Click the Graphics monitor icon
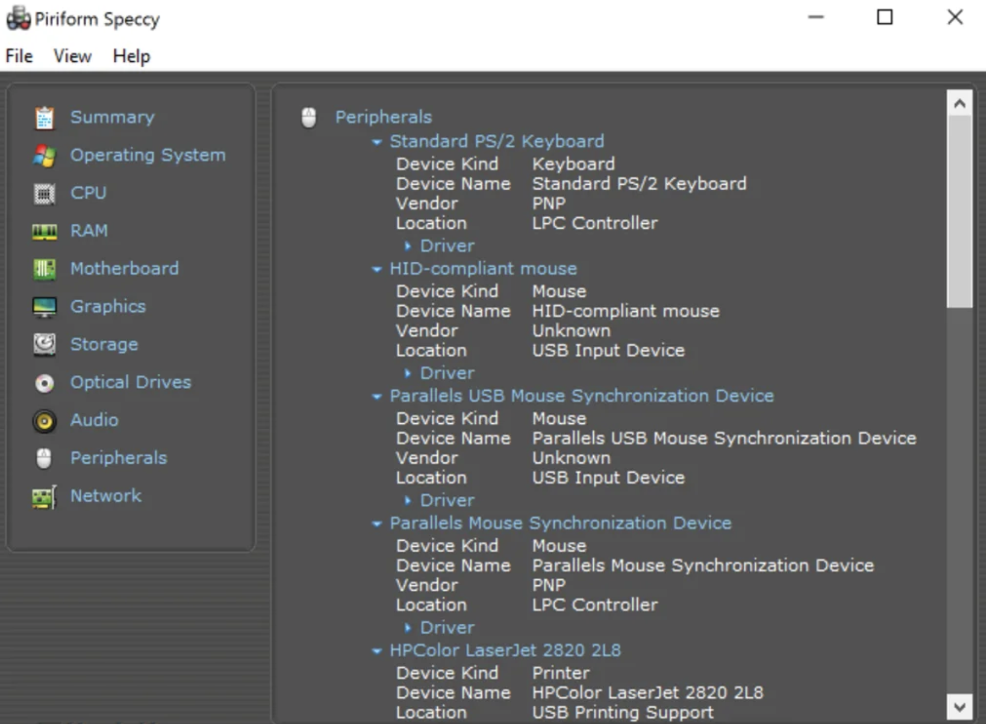 point(44,307)
